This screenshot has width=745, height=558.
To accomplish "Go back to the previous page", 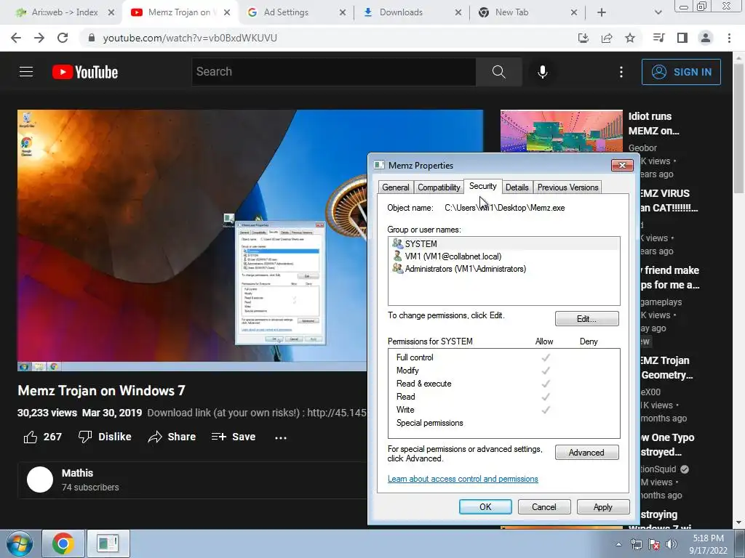I will 16,38.
